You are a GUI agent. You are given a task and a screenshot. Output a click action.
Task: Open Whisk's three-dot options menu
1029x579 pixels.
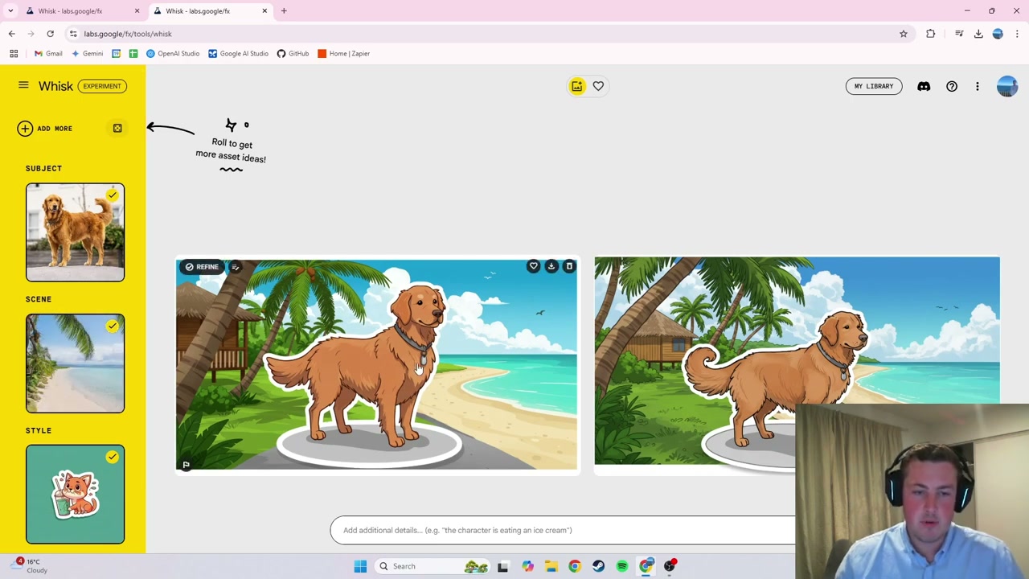click(978, 86)
